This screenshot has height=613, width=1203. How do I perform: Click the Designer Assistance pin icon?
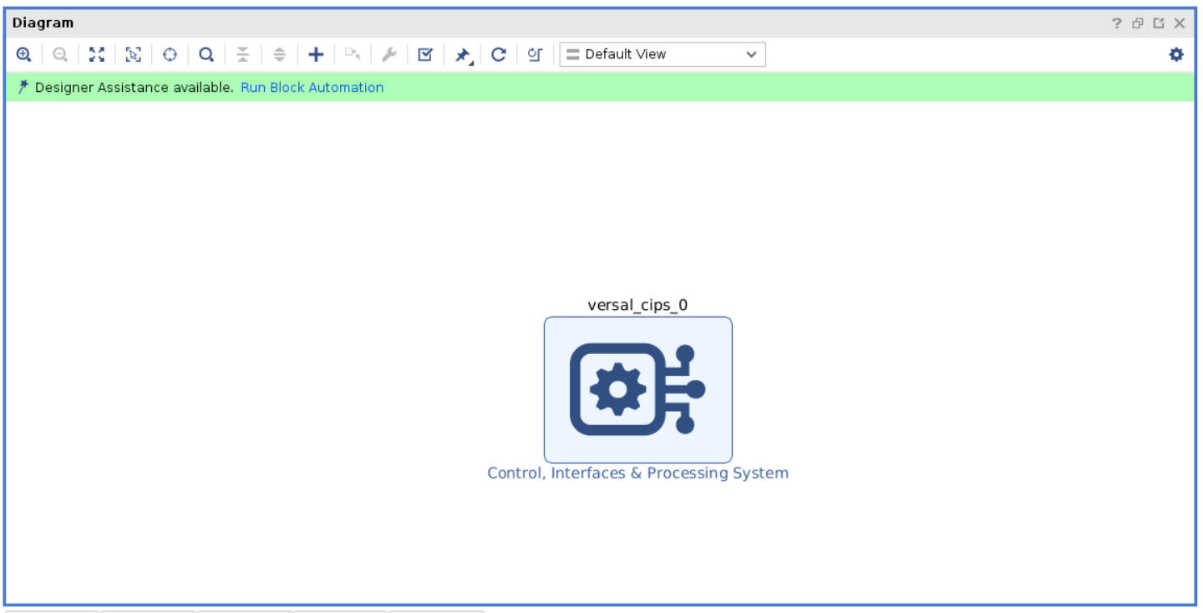[23, 87]
